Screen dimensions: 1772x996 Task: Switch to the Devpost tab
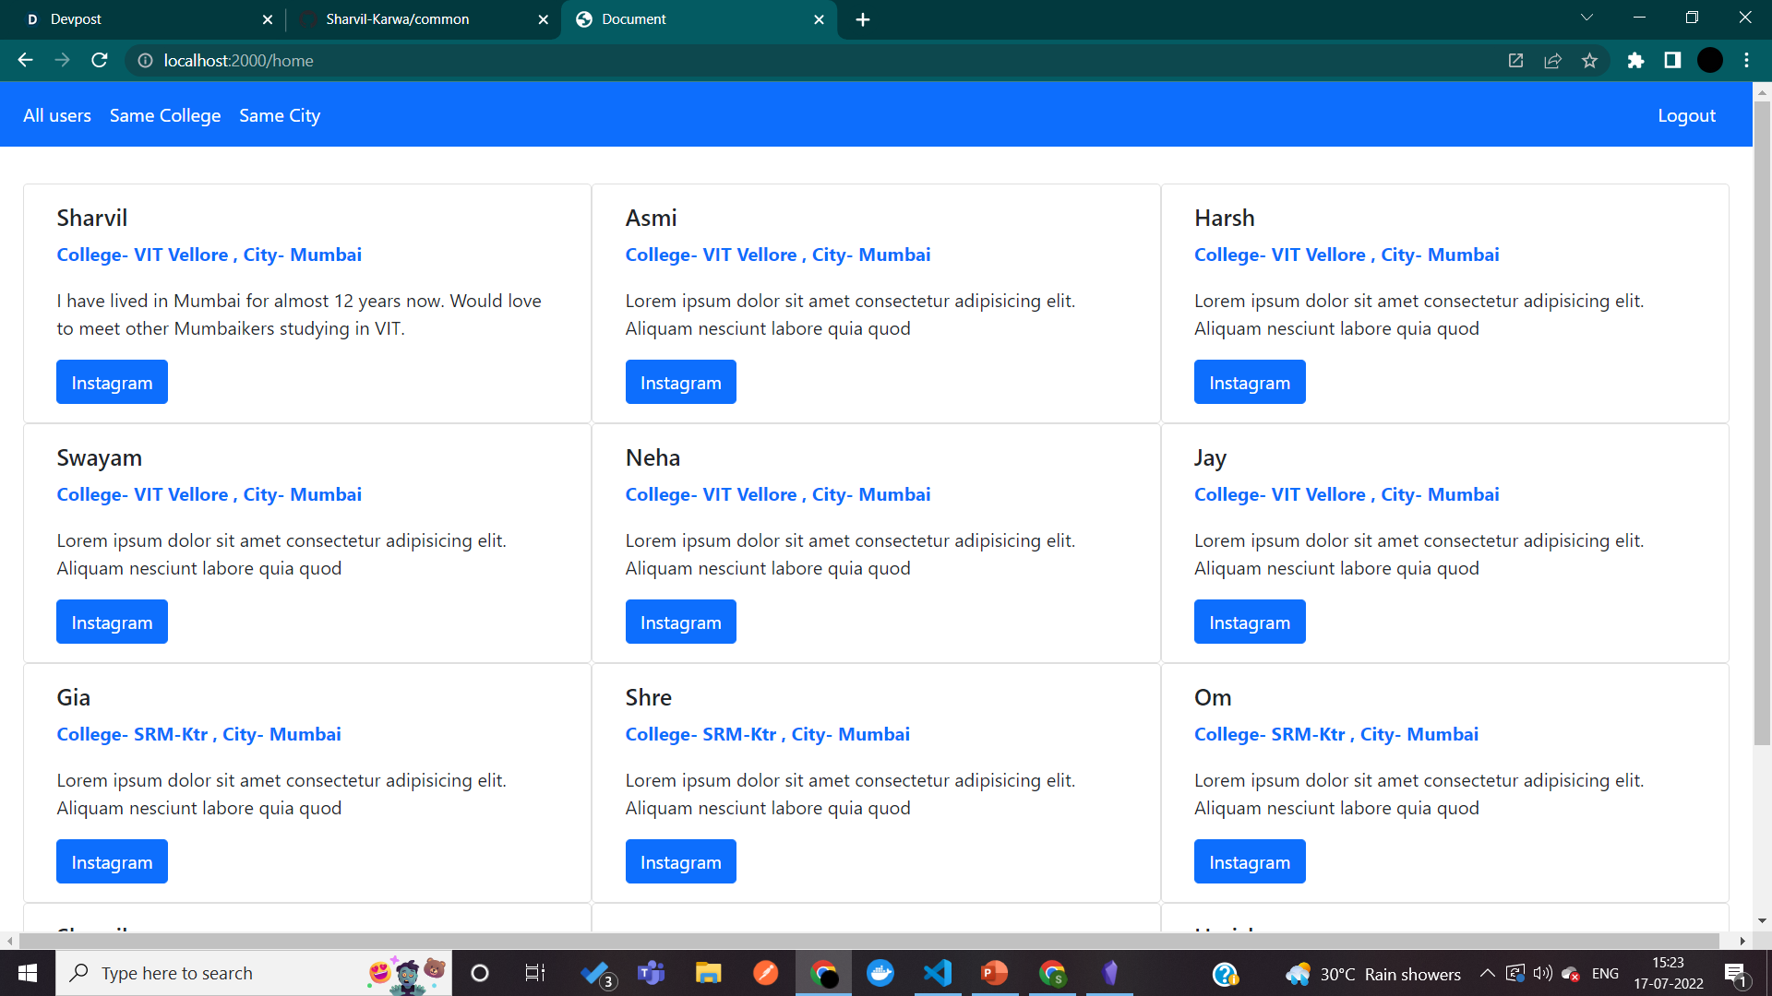(138, 18)
